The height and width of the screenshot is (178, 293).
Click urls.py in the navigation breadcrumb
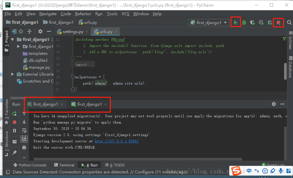point(88,22)
